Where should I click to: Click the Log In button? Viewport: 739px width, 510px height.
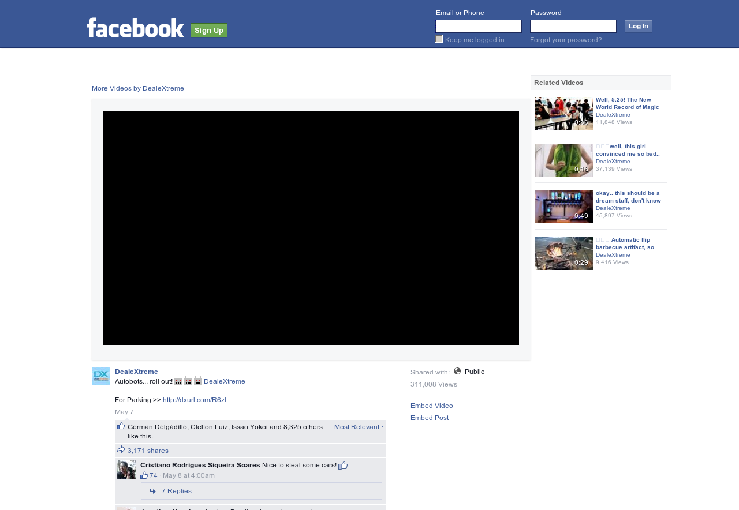639,26
